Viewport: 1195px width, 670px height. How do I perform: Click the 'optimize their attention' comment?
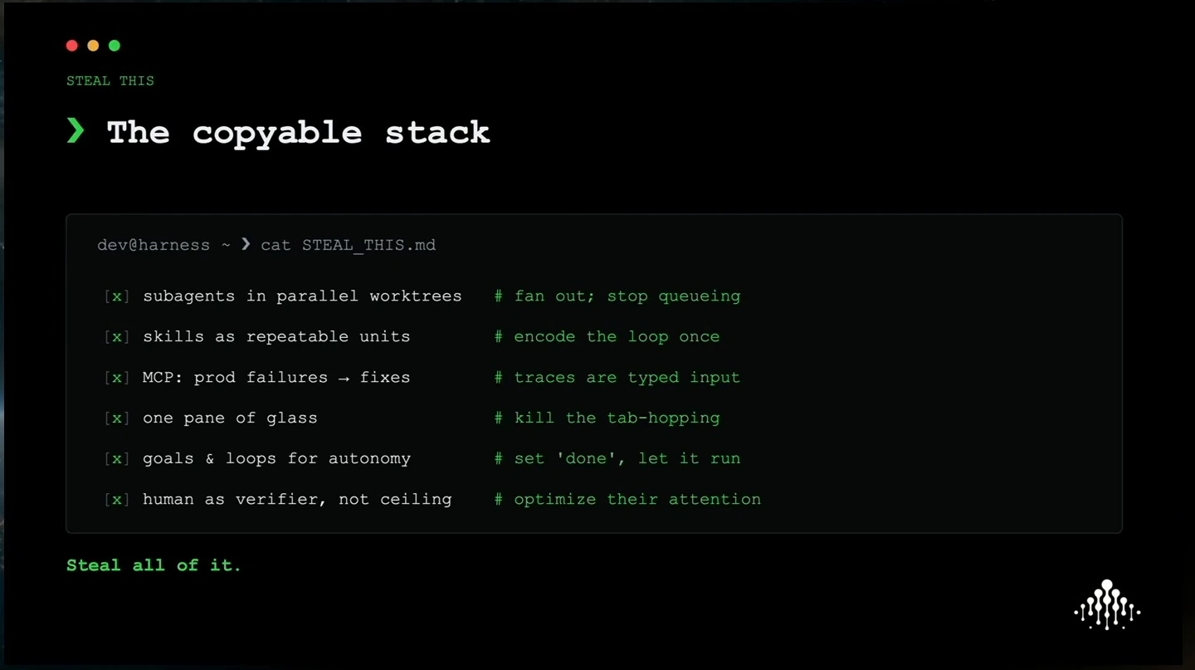coord(637,499)
